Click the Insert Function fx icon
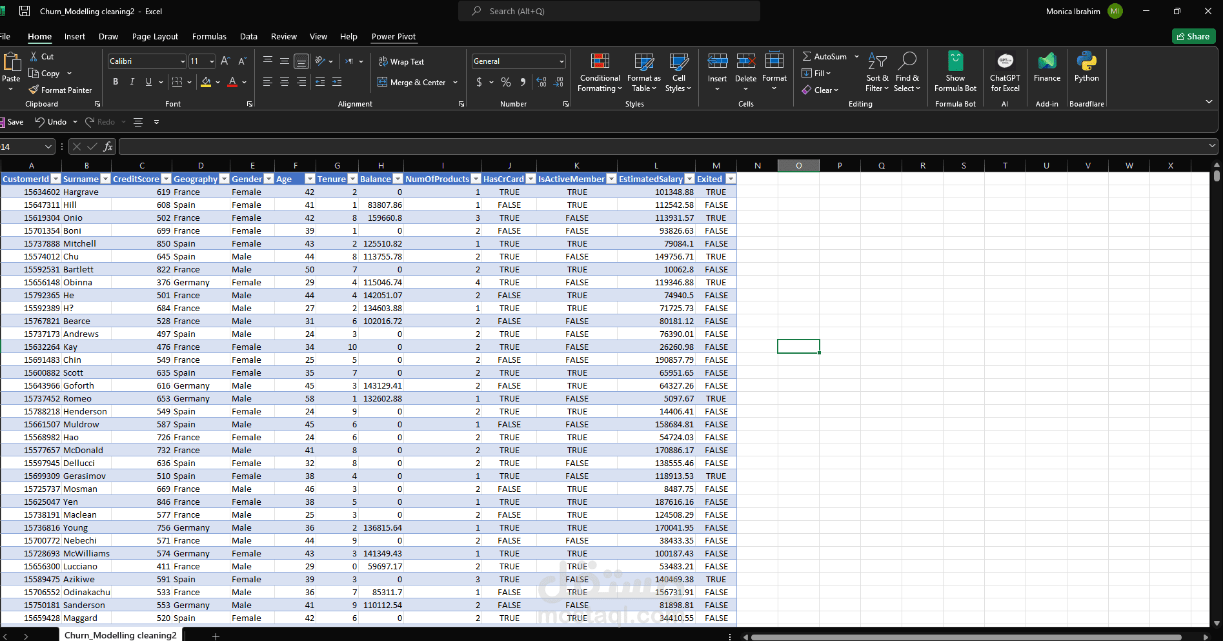1223x641 pixels. coord(108,147)
